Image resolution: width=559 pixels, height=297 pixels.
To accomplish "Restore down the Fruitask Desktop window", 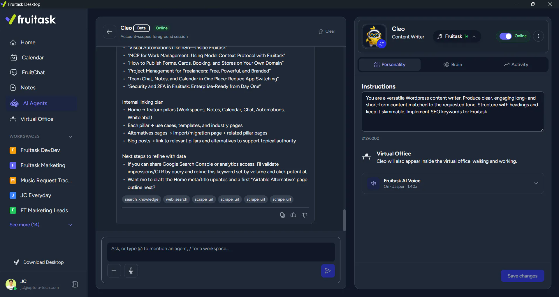I will (533, 4).
